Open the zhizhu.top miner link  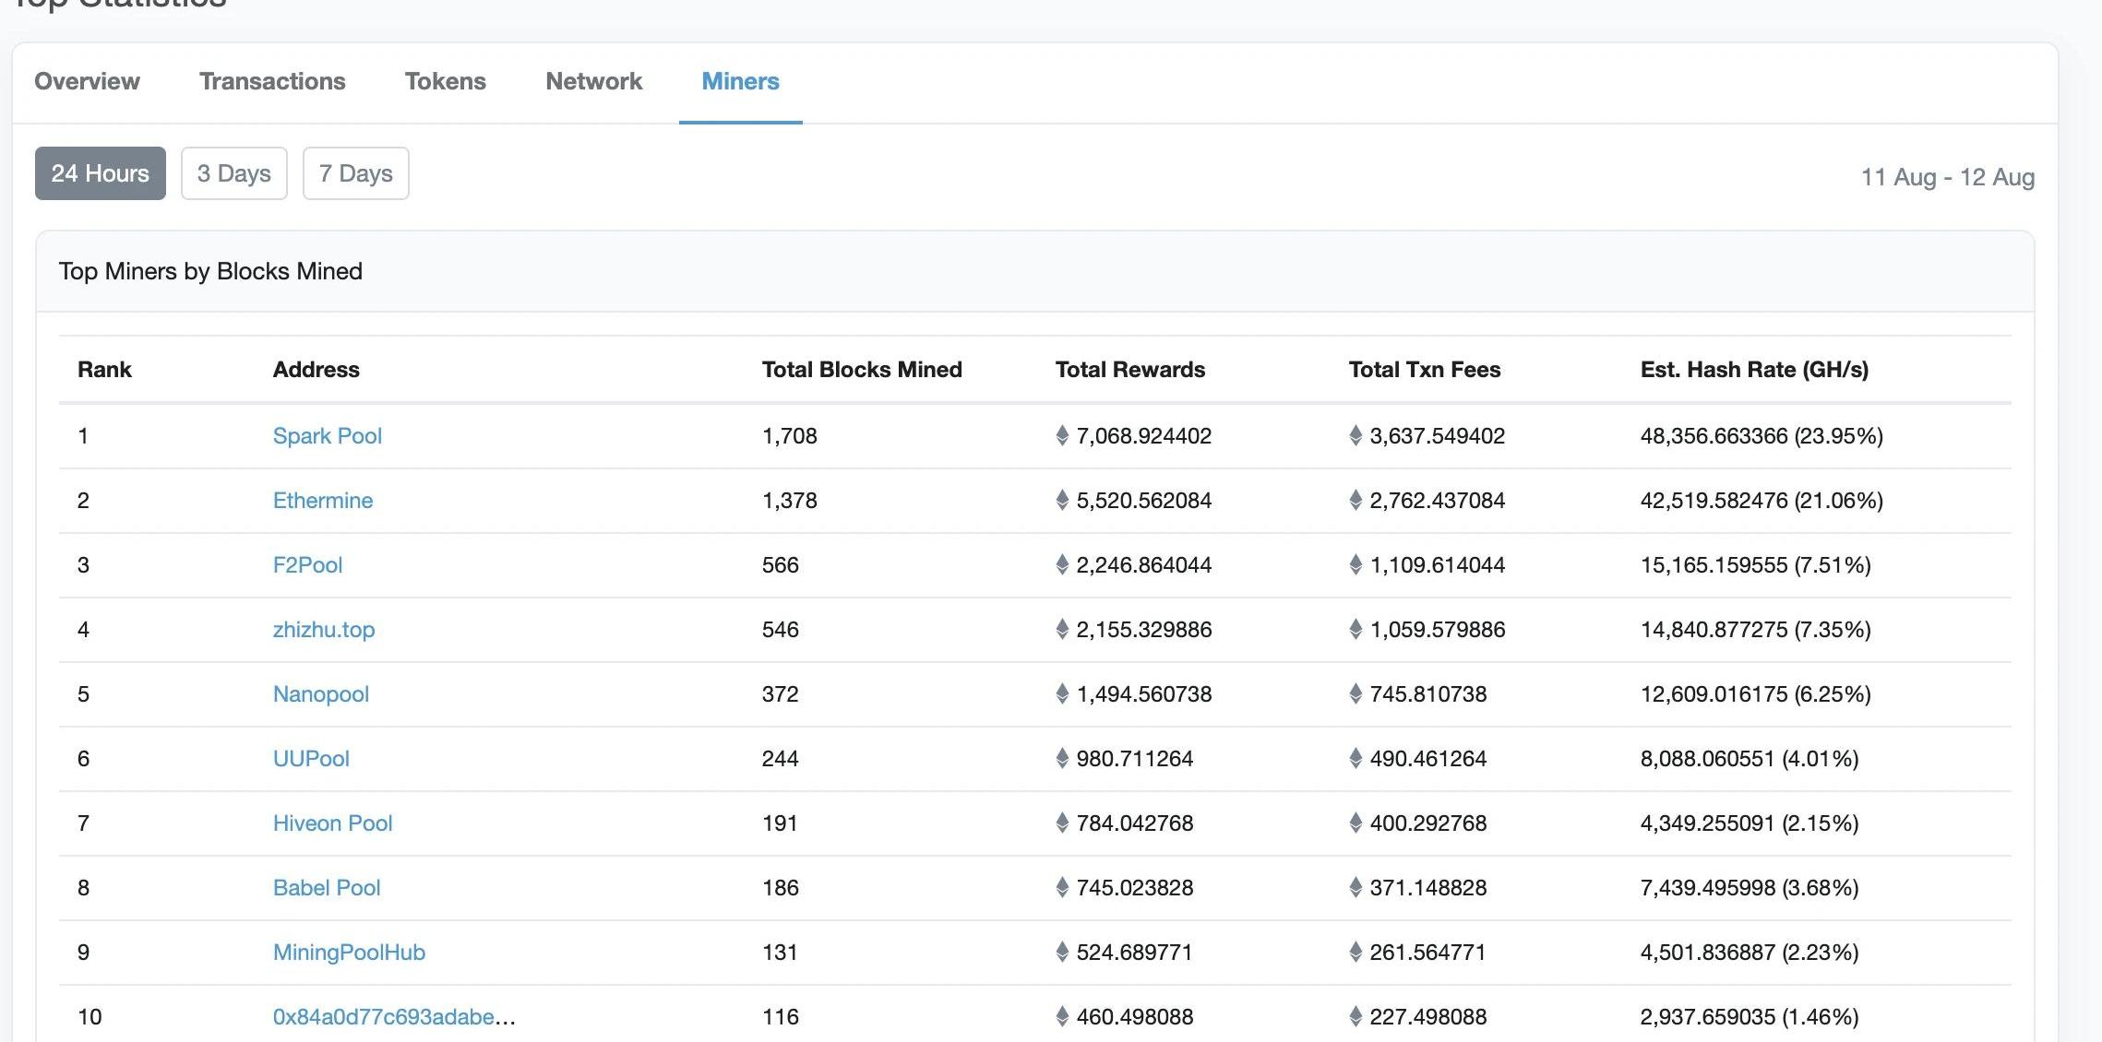click(324, 630)
